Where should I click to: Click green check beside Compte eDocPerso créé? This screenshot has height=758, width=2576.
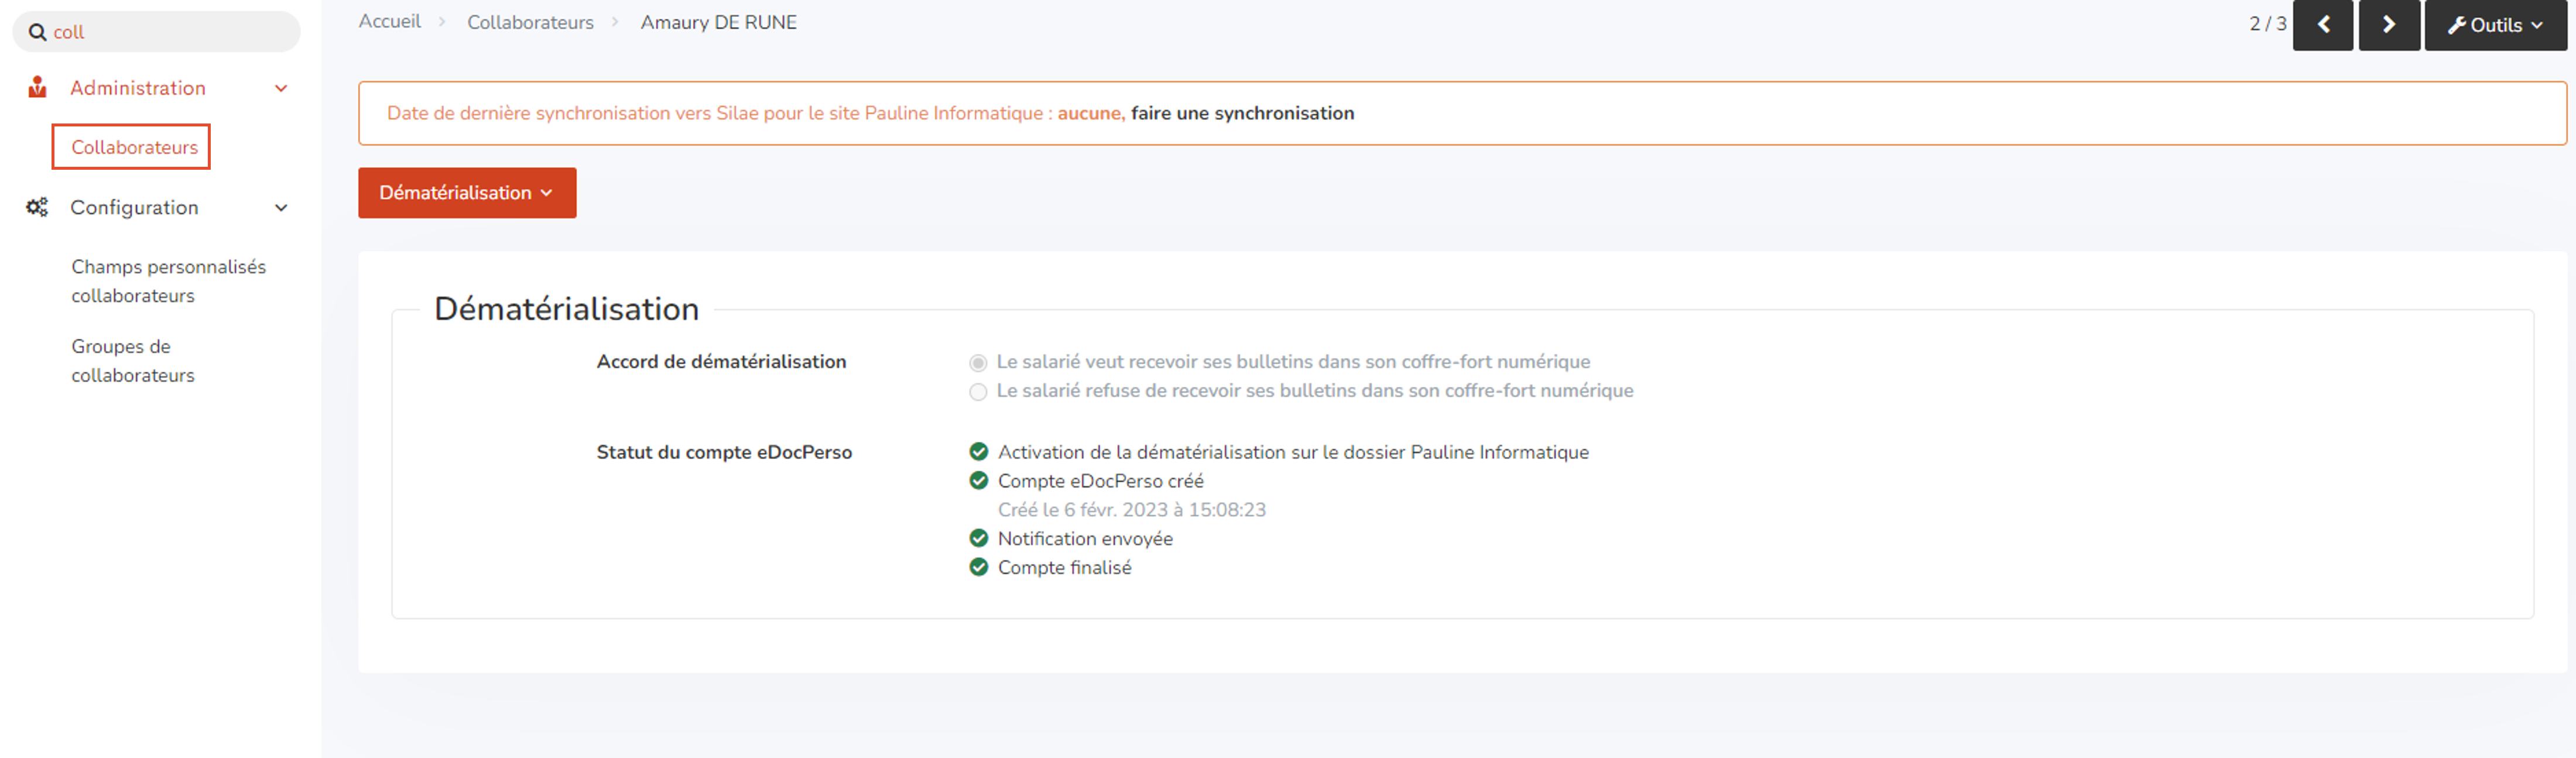tap(978, 481)
